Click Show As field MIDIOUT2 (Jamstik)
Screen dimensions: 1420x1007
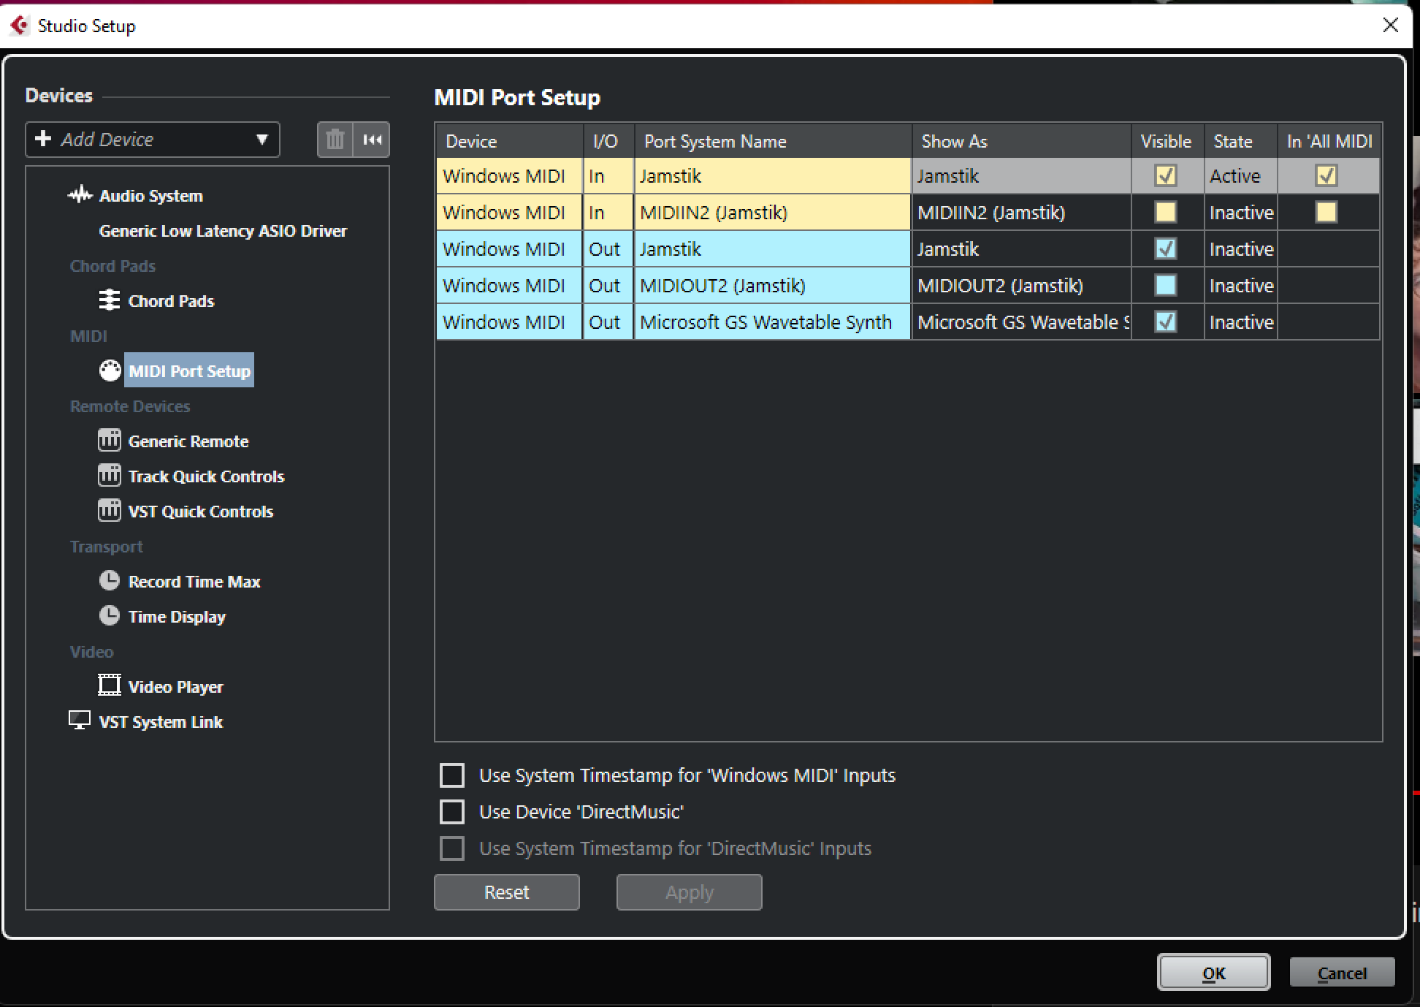pyautogui.click(x=1022, y=286)
